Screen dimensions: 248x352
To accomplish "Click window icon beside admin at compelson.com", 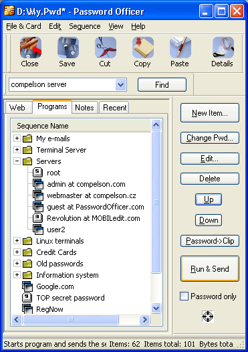I will click(37, 184).
